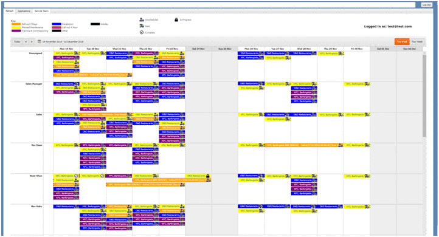Image resolution: width=439 pixels, height=237 pixels.
Task: Click the In Progress padlock icon in the legend
Action: pyautogui.click(x=176, y=19)
